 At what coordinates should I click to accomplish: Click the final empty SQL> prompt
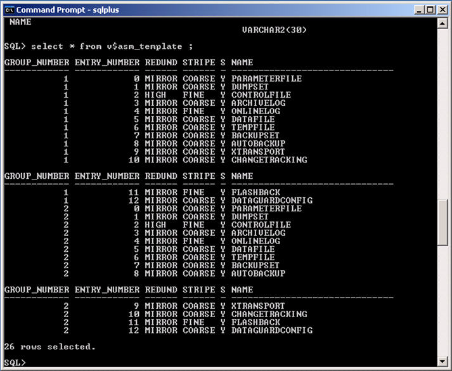pyautogui.click(x=15, y=362)
